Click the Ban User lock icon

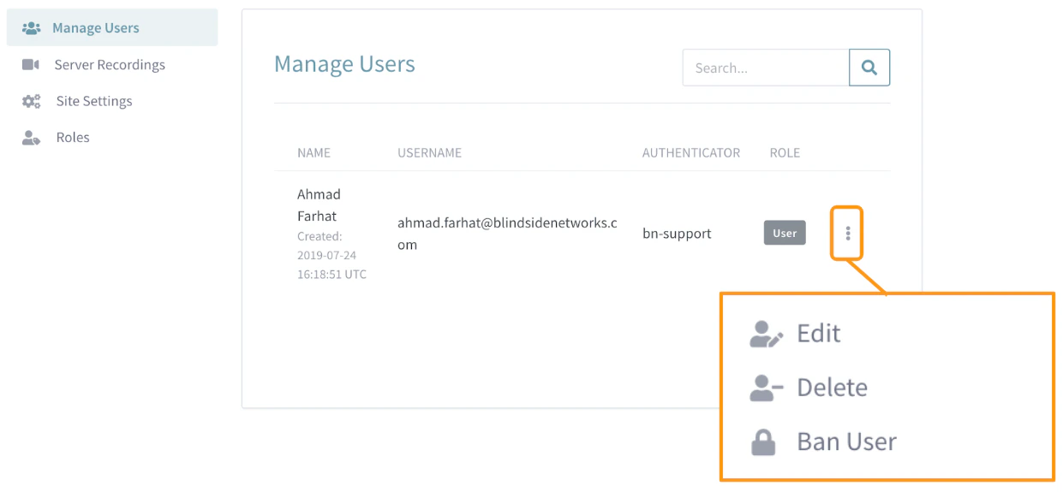763,442
